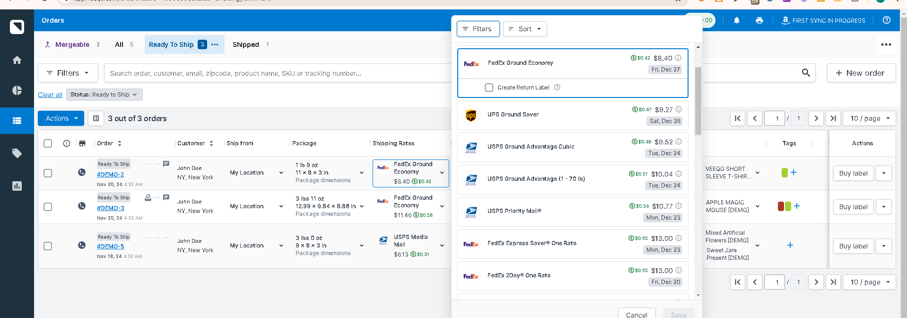
Task: Open Ready To Ship tab options dots
Action: pos(215,44)
